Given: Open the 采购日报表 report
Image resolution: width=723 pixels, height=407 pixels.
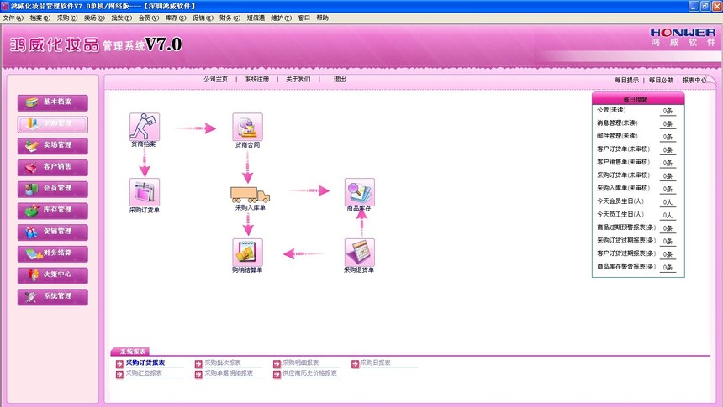Looking at the screenshot, I should click(375, 363).
